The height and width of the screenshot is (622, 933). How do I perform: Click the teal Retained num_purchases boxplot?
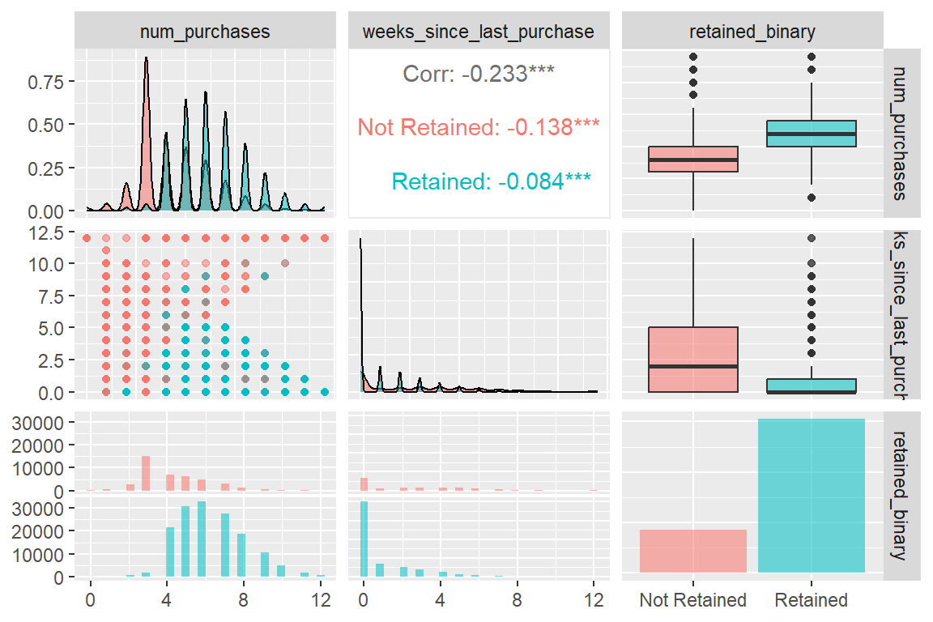812,134
